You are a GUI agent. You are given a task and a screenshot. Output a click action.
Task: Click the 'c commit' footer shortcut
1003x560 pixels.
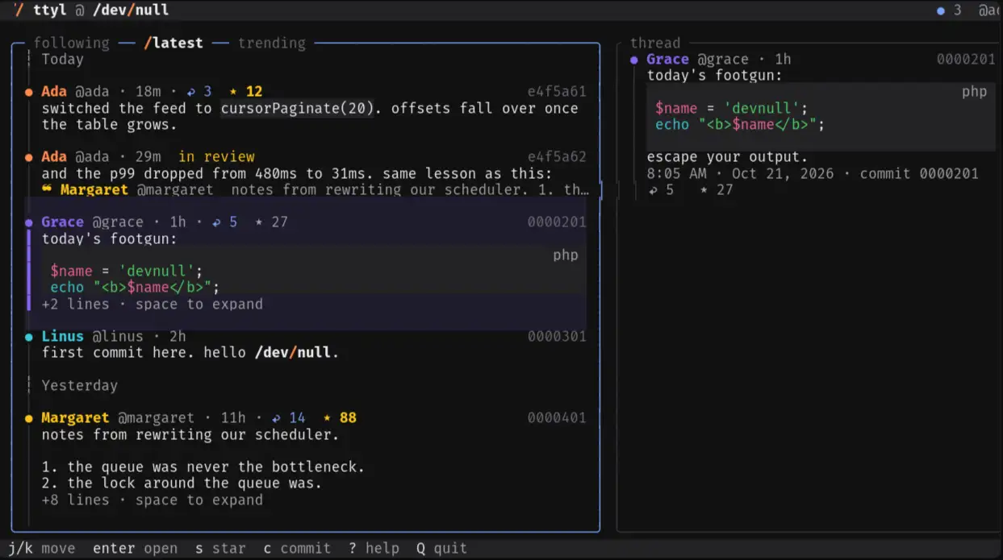click(297, 549)
